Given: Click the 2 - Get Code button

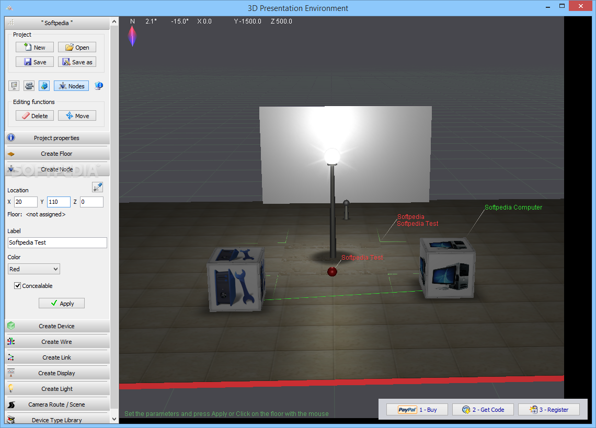Looking at the screenshot, I should coord(483,409).
